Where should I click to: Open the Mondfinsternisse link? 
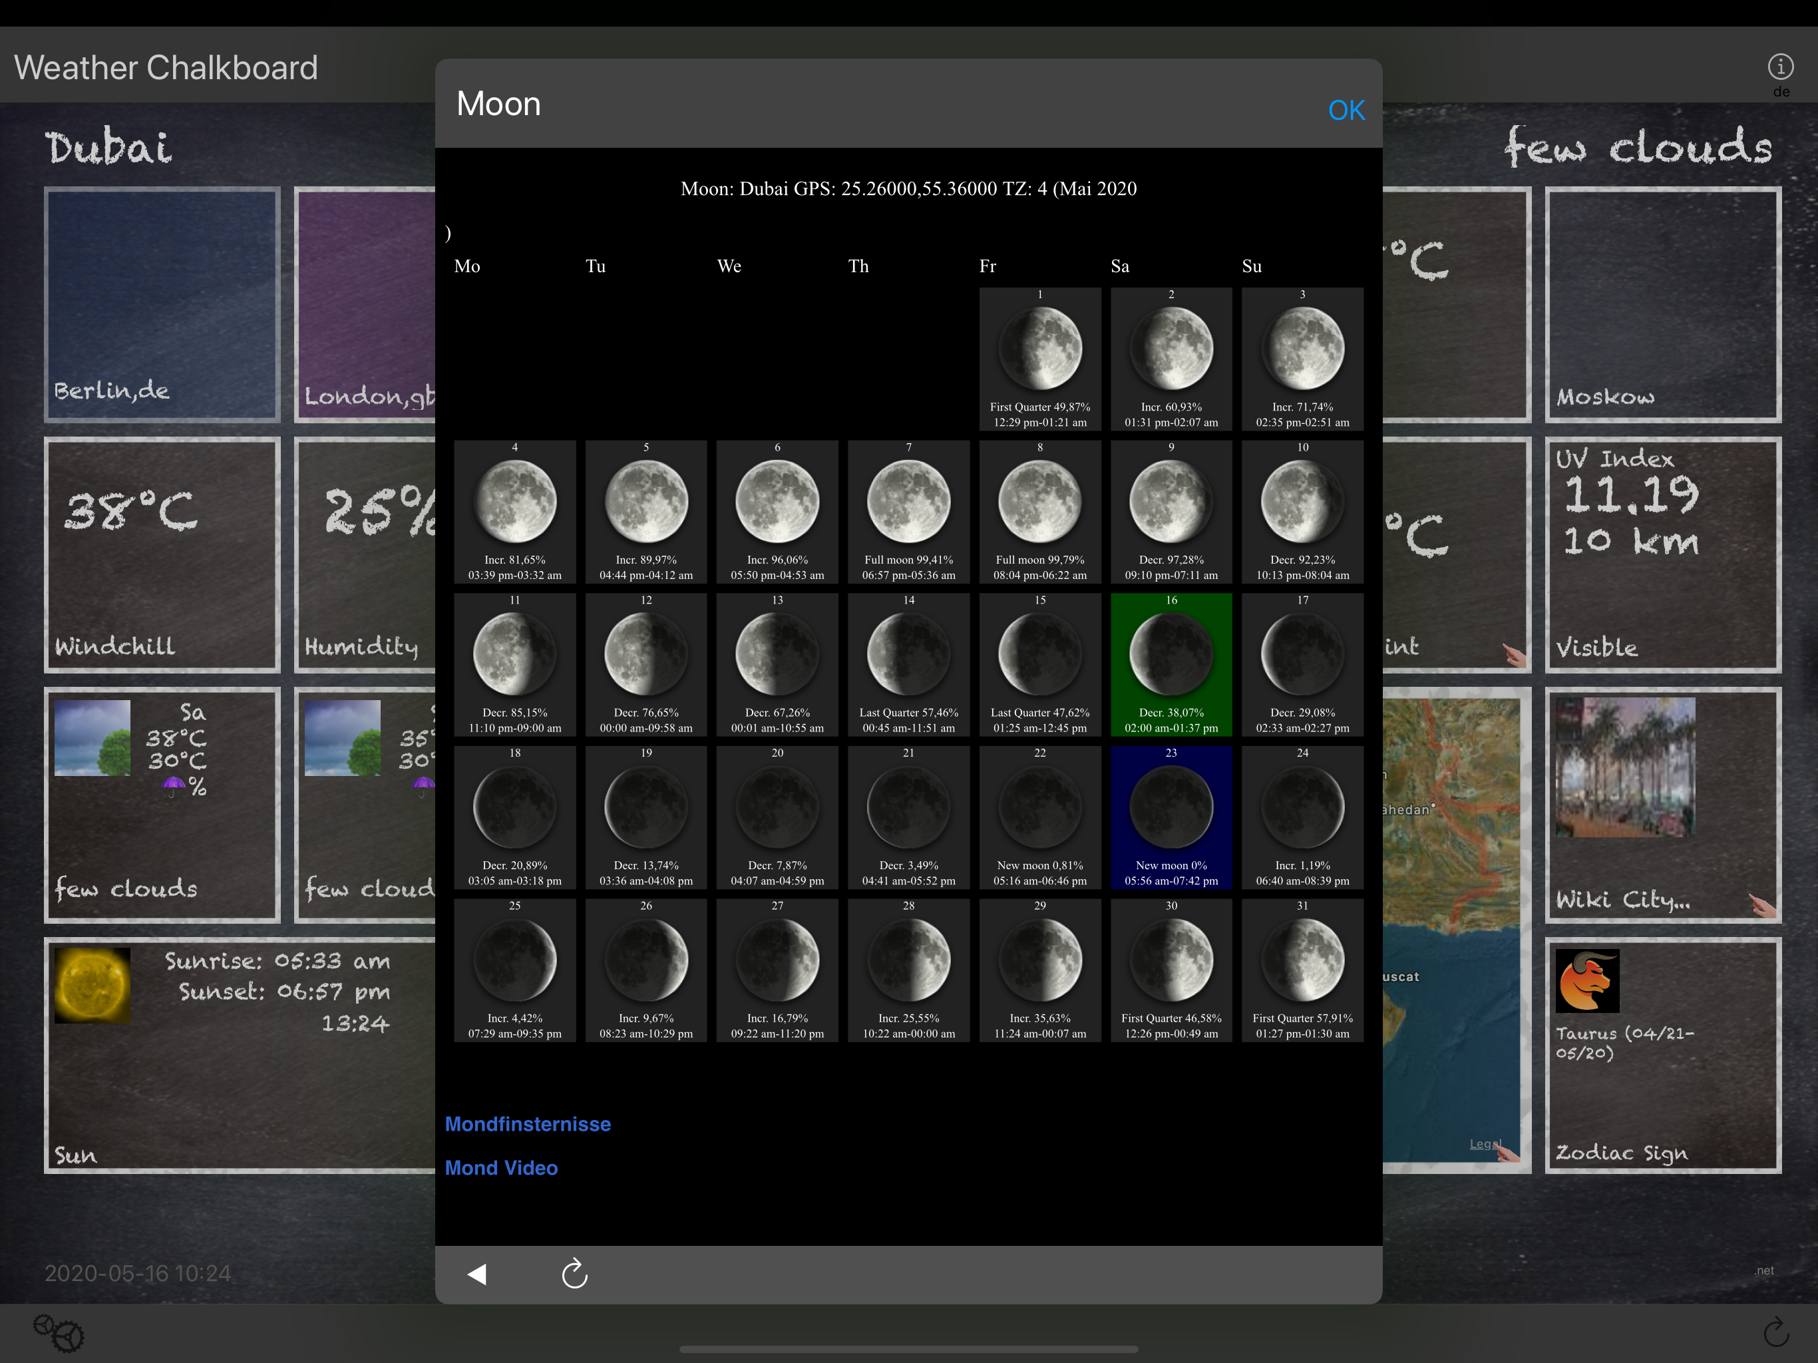[528, 1124]
